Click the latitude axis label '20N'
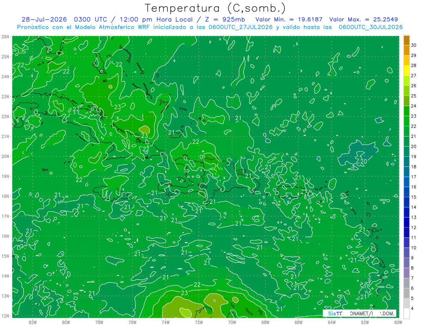 [x=5, y=156]
